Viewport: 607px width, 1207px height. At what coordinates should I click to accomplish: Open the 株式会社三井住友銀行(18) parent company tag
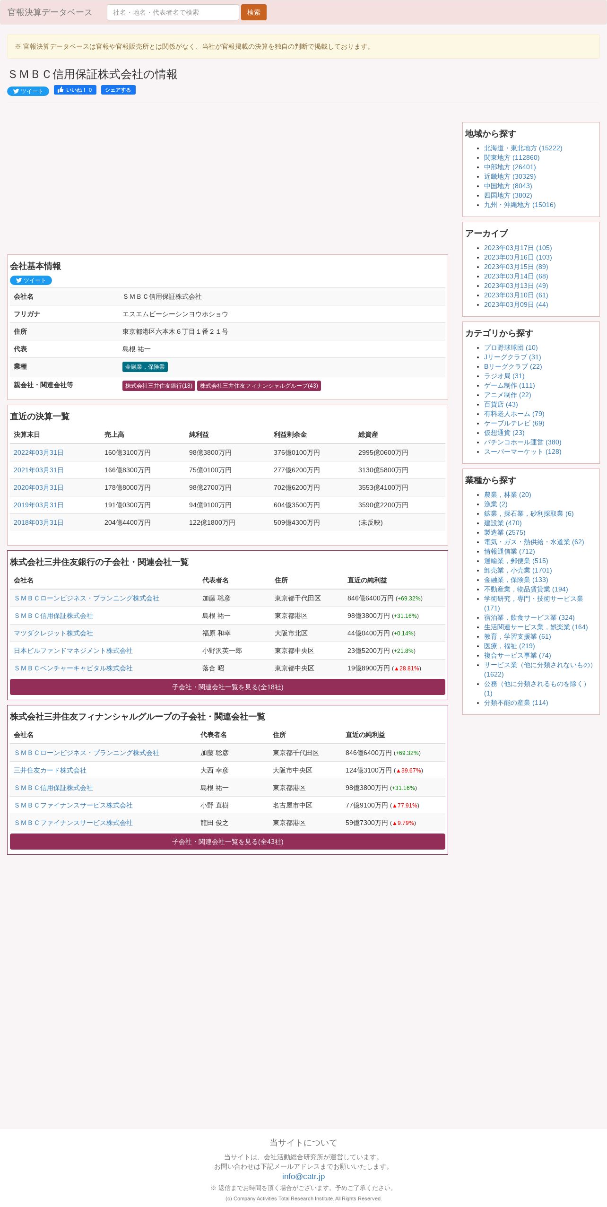[x=159, y=386]
